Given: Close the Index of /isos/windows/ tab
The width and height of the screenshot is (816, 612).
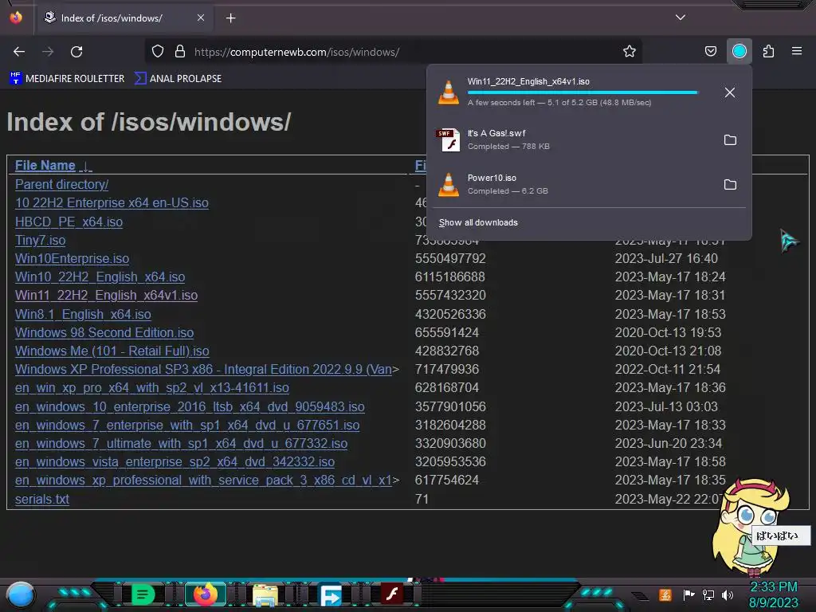Looking at the screenshot, I should 201,18.
